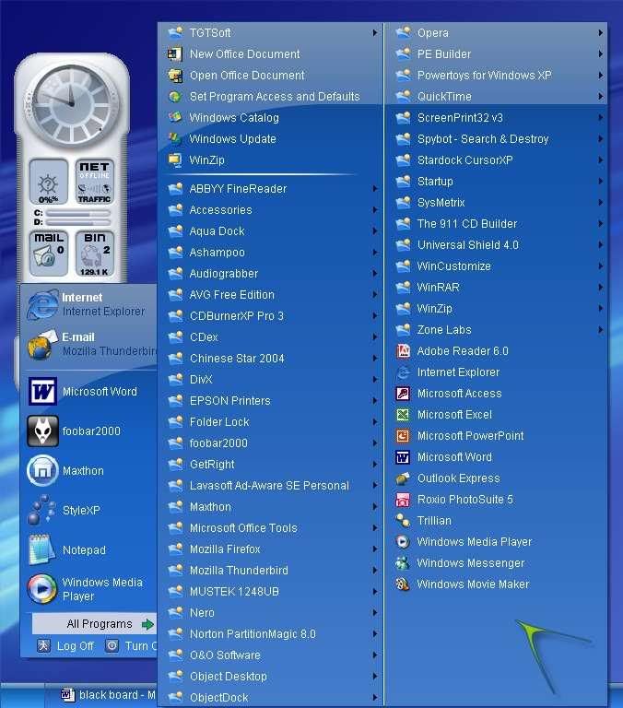
Task: Click the Internet Explorer globe icon
Action: pos(42,304)
